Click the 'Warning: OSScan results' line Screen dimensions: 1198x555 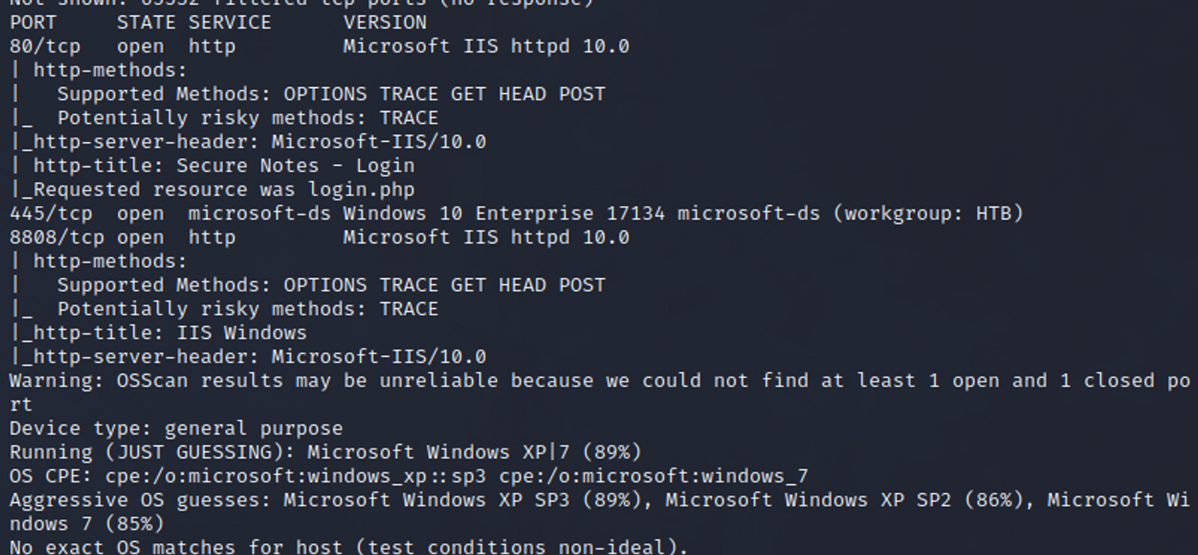[599, 393]
